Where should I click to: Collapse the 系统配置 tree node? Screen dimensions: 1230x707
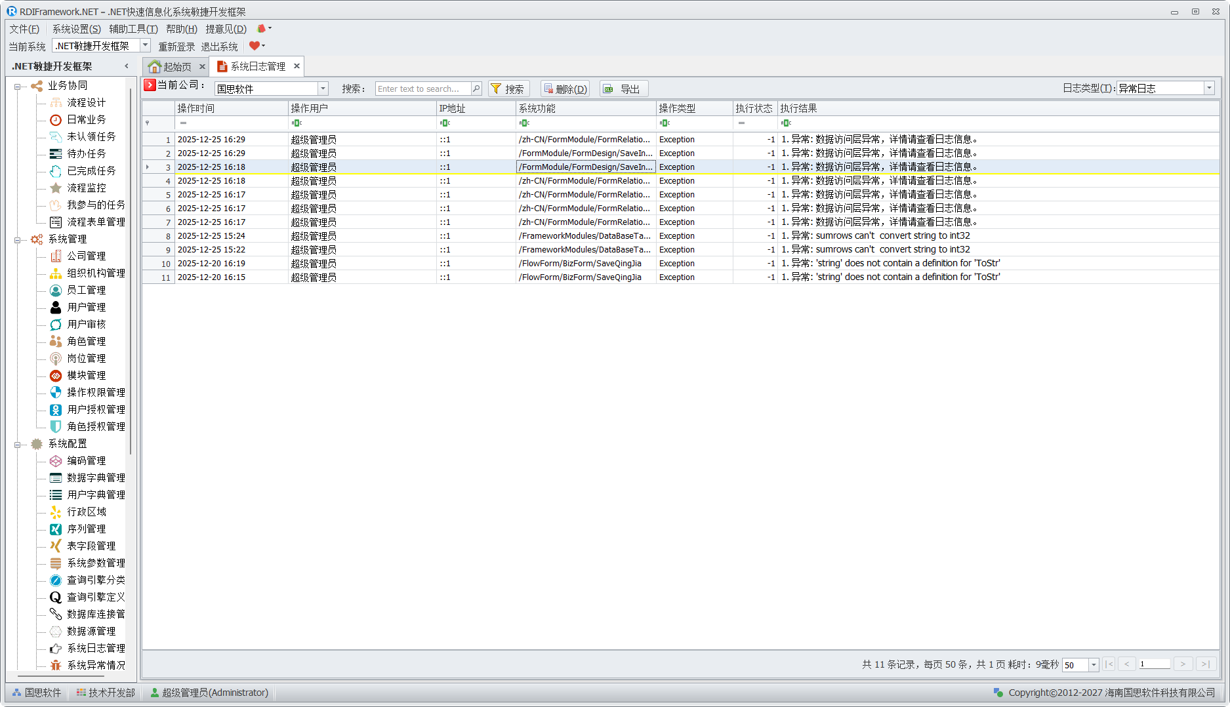pos(18,445)
